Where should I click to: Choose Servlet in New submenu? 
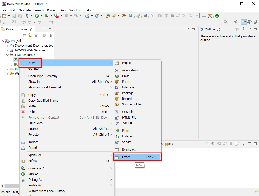pos(137,142)
